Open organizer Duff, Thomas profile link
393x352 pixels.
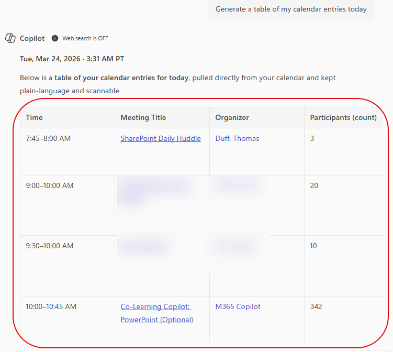pyautogui.click(x=237, y=138)
